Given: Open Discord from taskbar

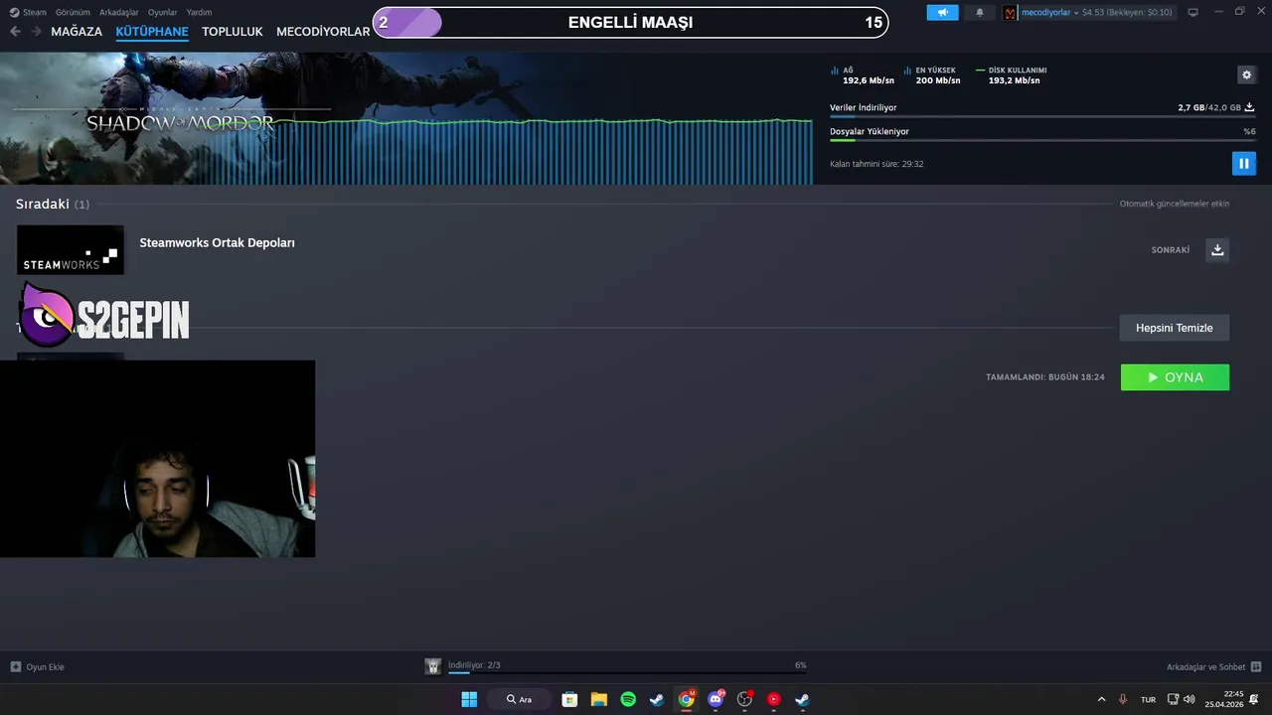Looking at the screenshot, I should pyautogui.click(x=715, y=699).
